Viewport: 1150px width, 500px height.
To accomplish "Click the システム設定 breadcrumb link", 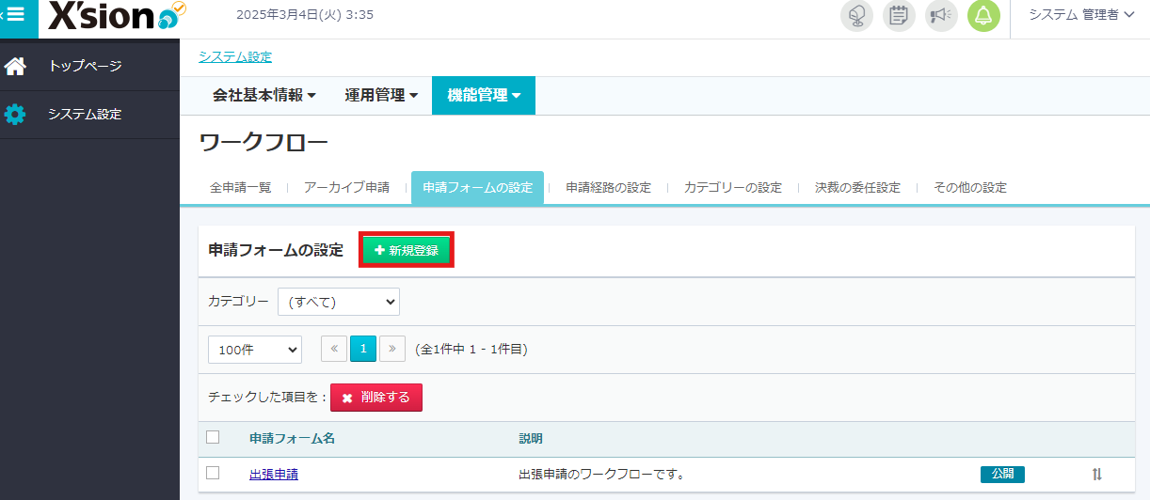I will (235, 57).
